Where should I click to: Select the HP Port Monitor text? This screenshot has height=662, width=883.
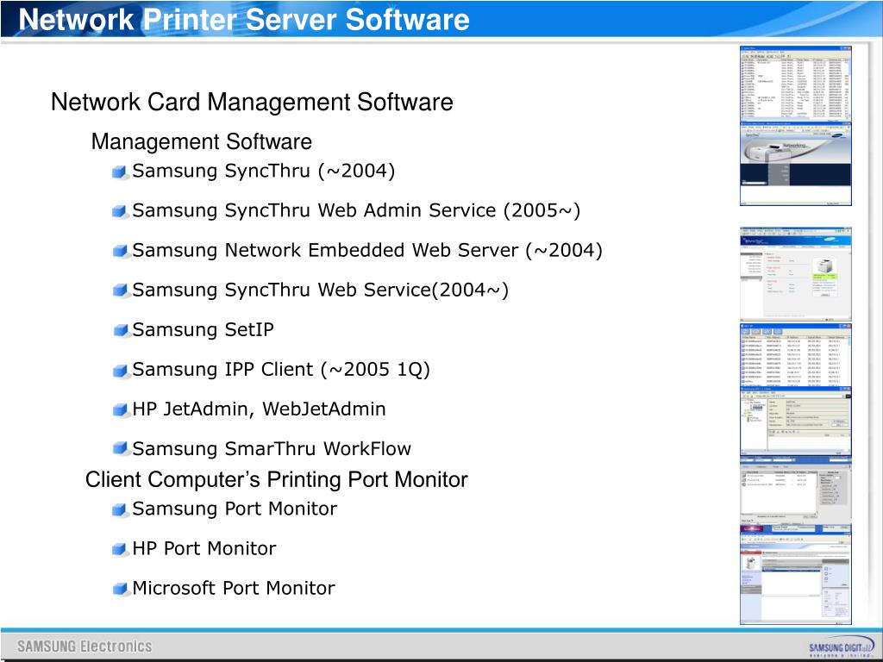[x=204, y=548]
